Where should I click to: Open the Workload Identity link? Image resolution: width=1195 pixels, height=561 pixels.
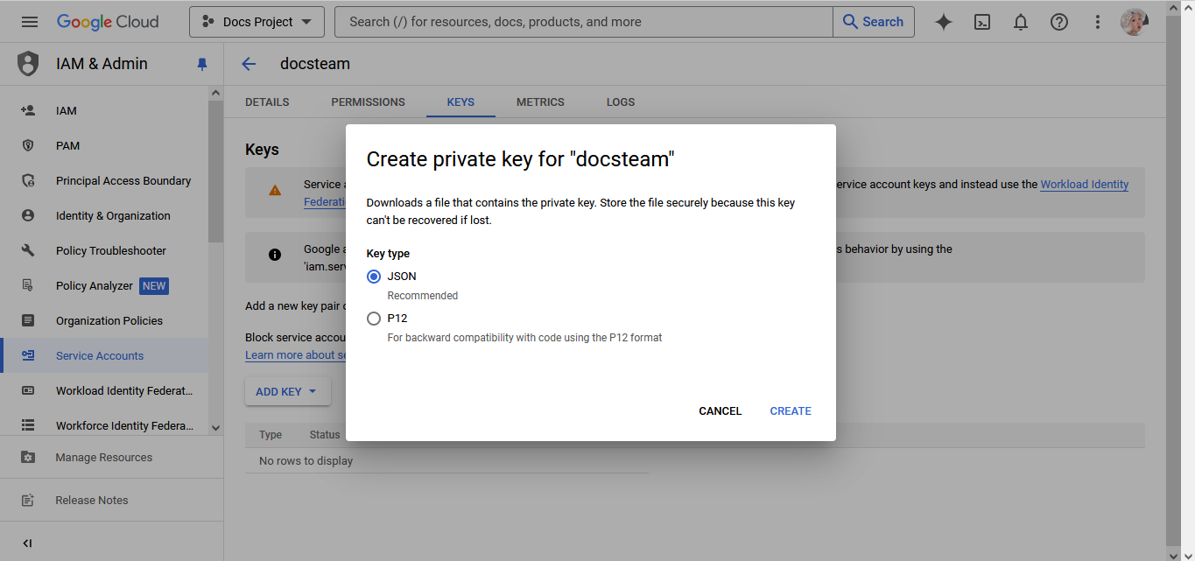pos(1084,185)
